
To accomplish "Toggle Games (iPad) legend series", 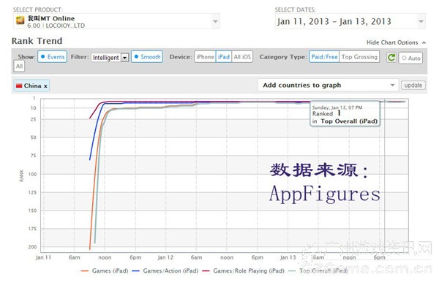I will click(x=105, y=270).
